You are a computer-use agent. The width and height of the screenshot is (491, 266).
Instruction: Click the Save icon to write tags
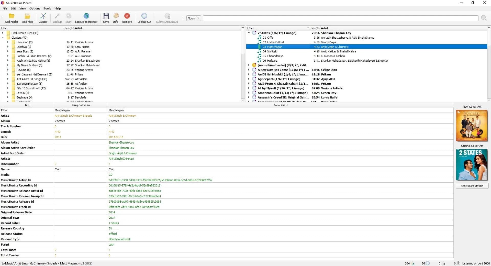tap(106, 18)
